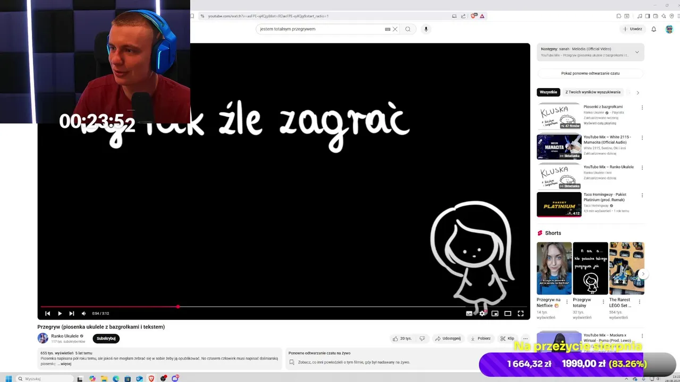Open options for Przegryw totalny short
Screen dimensions: 680x382
point(603,302)
